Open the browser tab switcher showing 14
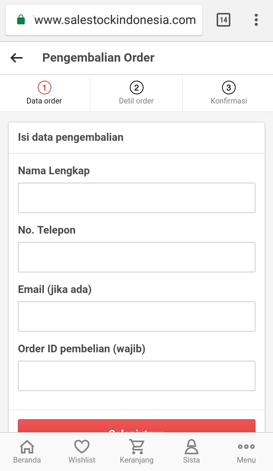Viewport: 273px width, 471px height. point(224,20)
